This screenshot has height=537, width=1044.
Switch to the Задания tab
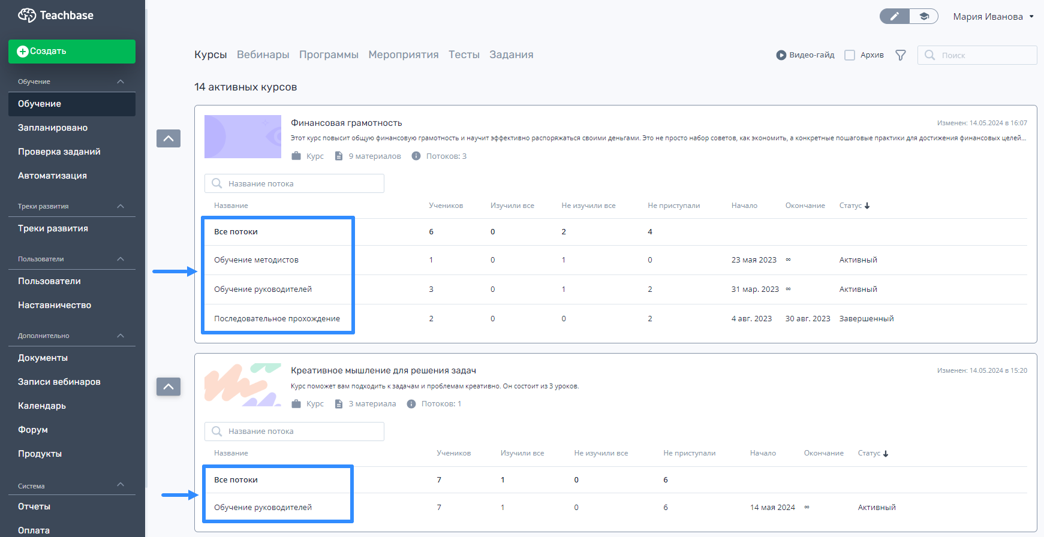[512, 55]
